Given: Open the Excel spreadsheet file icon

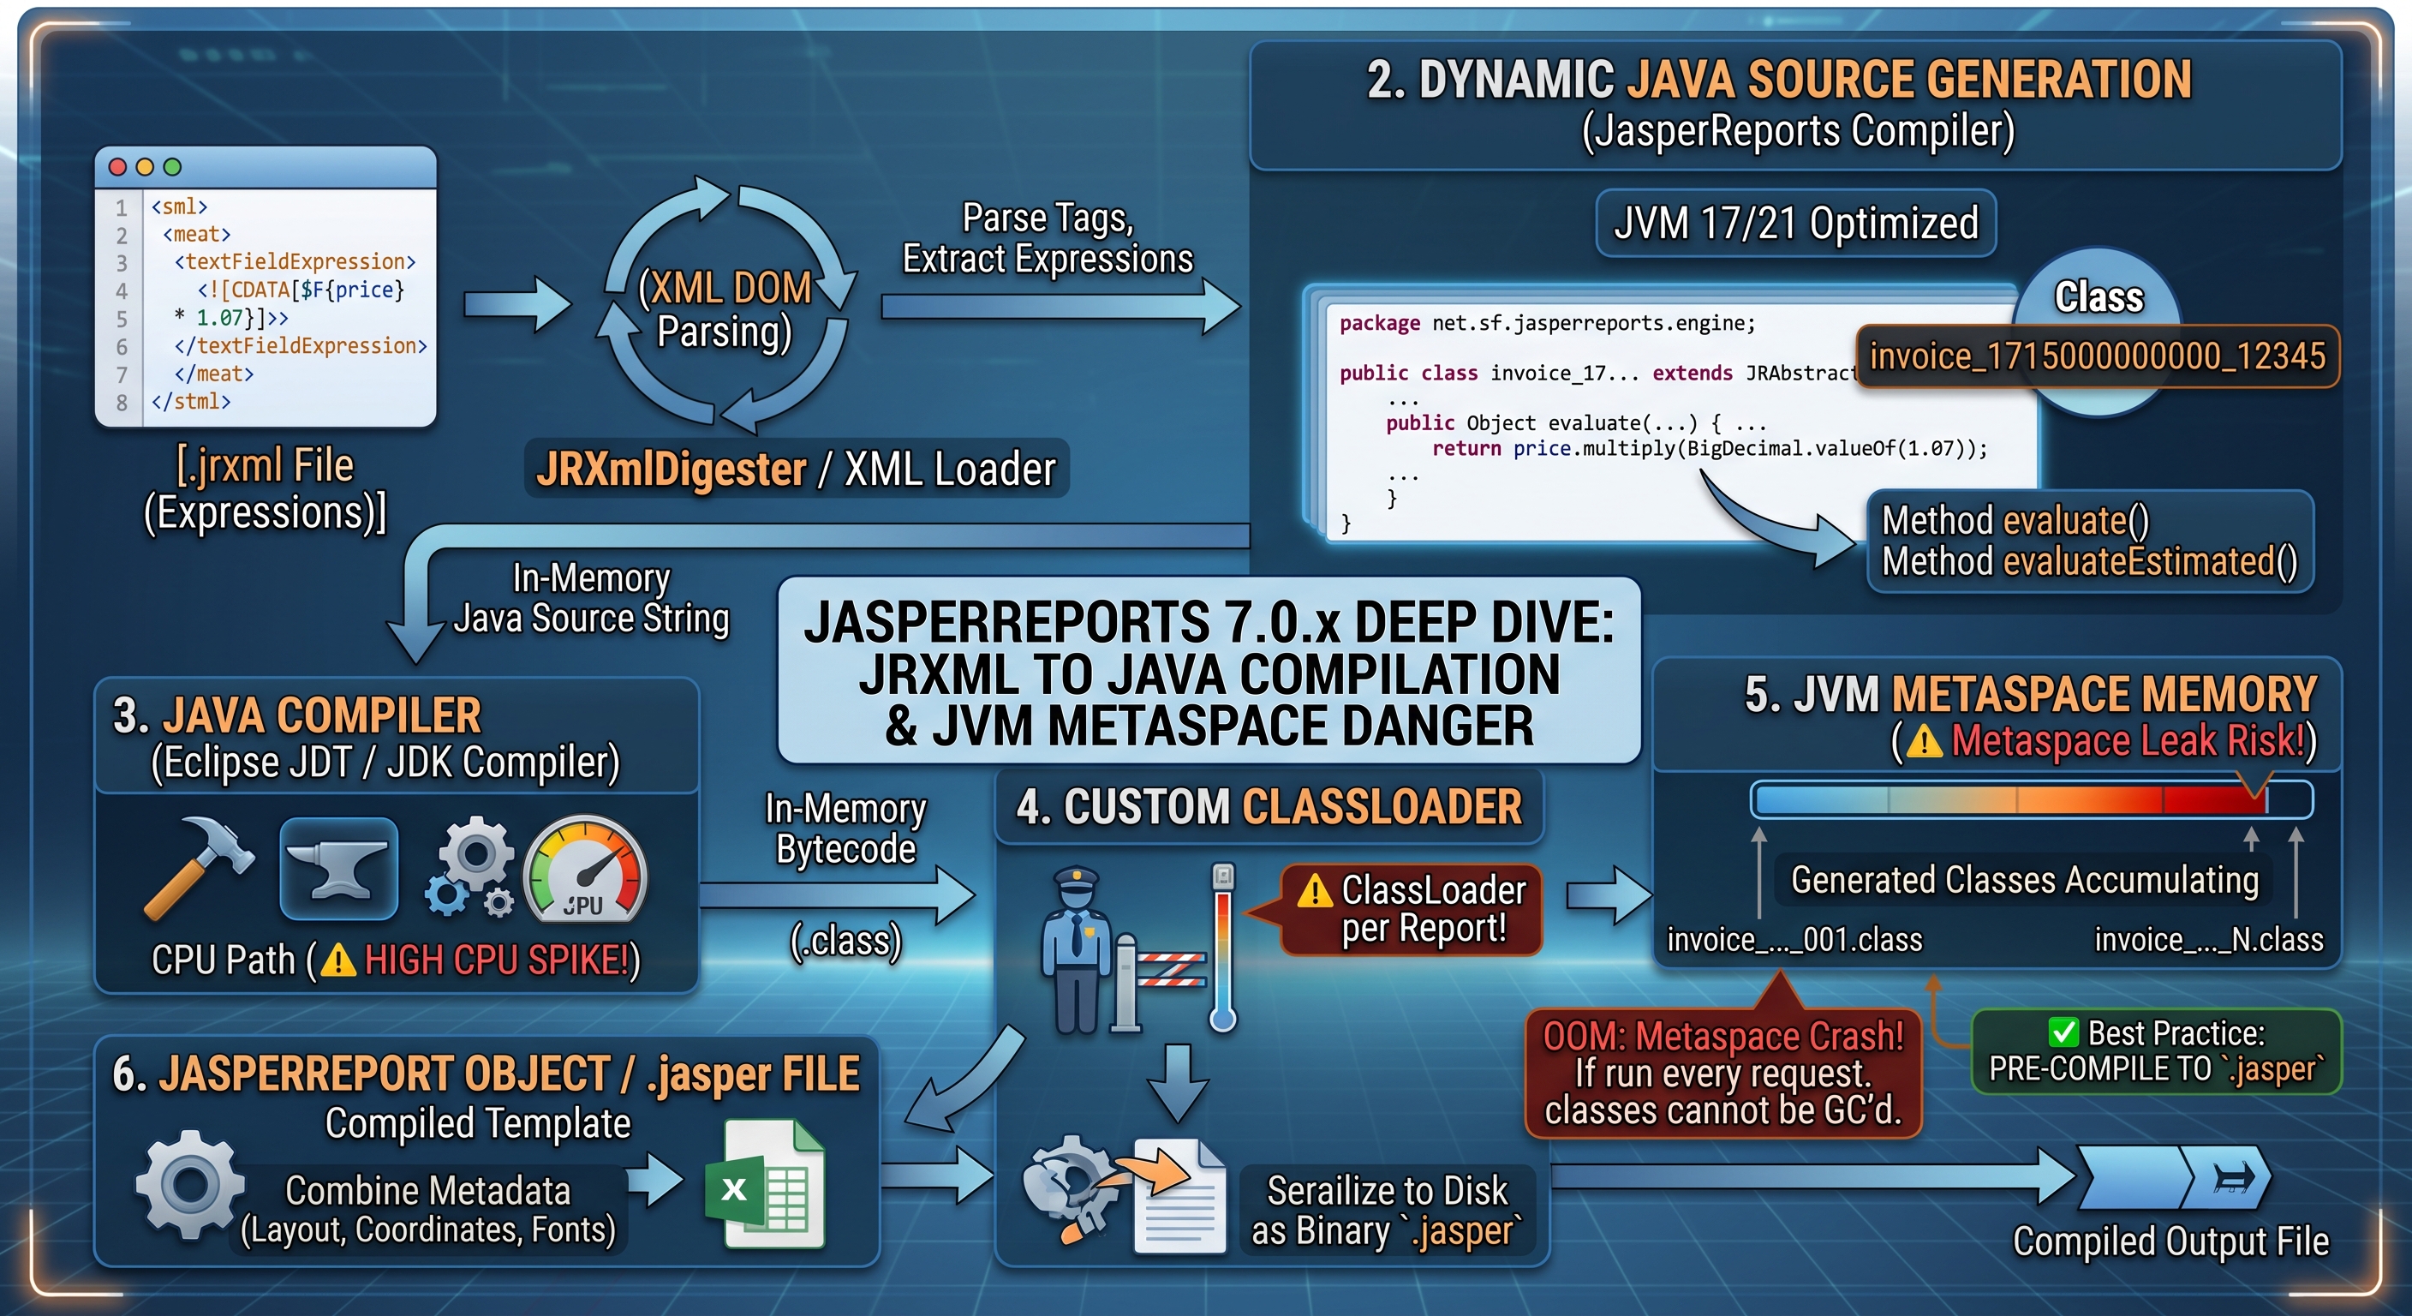Looking at the screenshot, I should tap(765, 1183).
